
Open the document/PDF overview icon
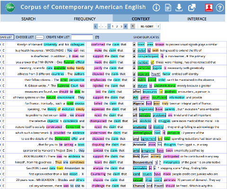pyautogui.click(x=168, y=8)
